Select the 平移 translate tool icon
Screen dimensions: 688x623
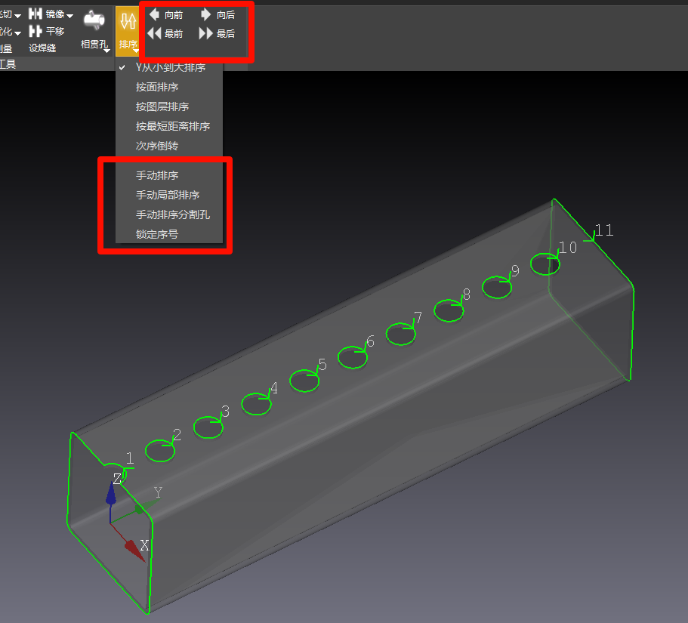tap(35, 31)
